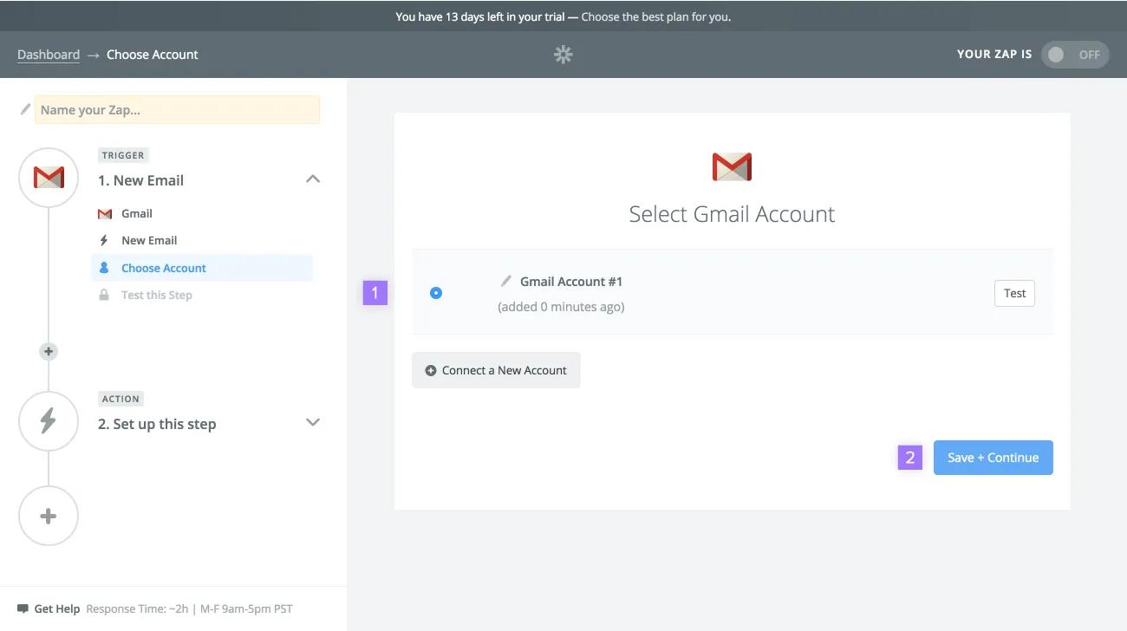Open the New Email trigger substep
The image size is (1127, 631).
point(148,240)
